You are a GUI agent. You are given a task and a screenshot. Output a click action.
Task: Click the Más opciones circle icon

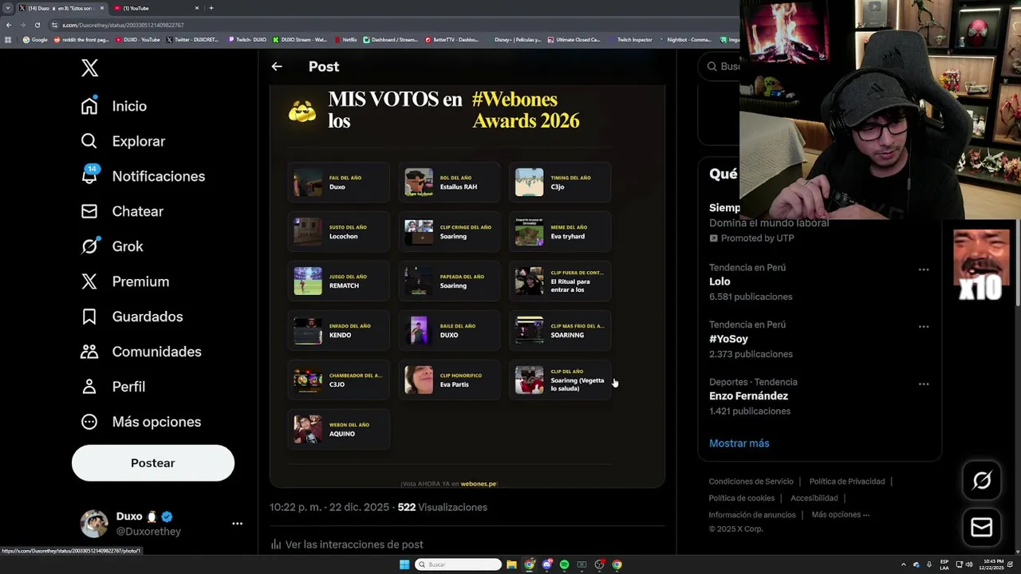pos(89,422)
